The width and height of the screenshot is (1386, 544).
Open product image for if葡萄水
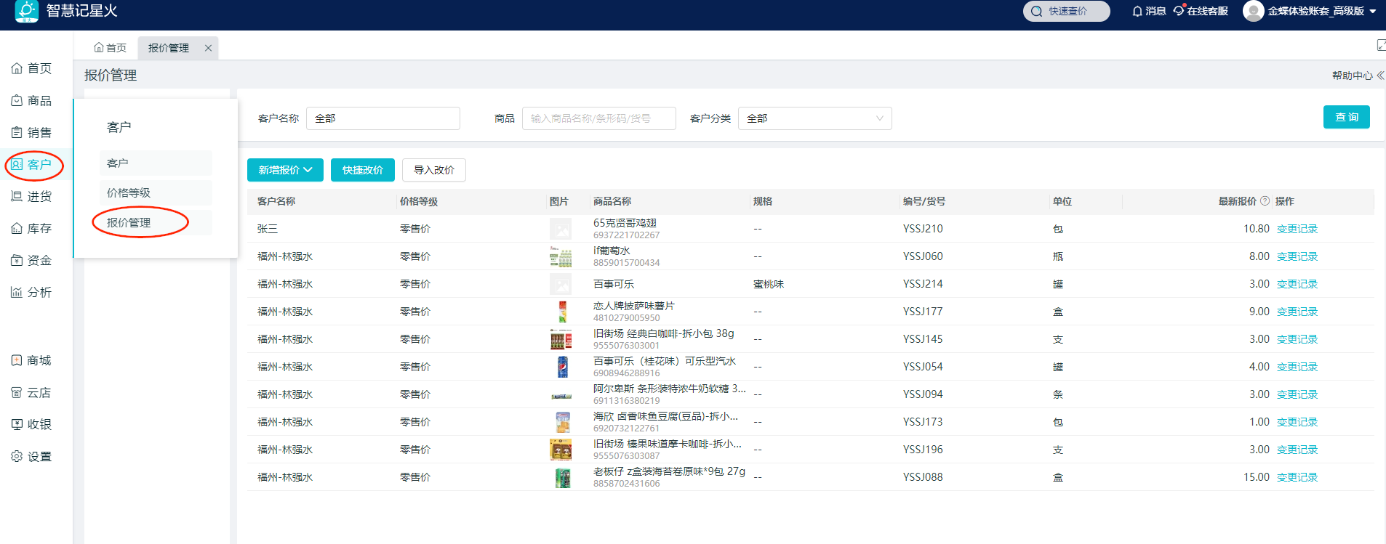pyautogui.click(x=561, y=256)
